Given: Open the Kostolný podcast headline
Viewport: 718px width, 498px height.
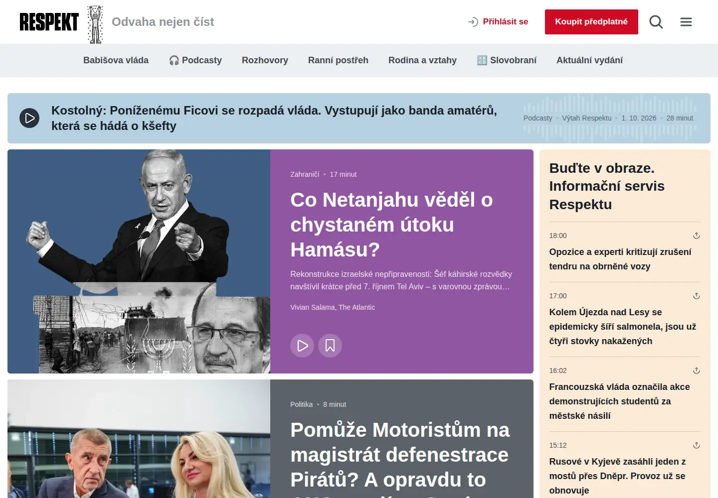Looking at the screenshot, I should pos(274,118).
